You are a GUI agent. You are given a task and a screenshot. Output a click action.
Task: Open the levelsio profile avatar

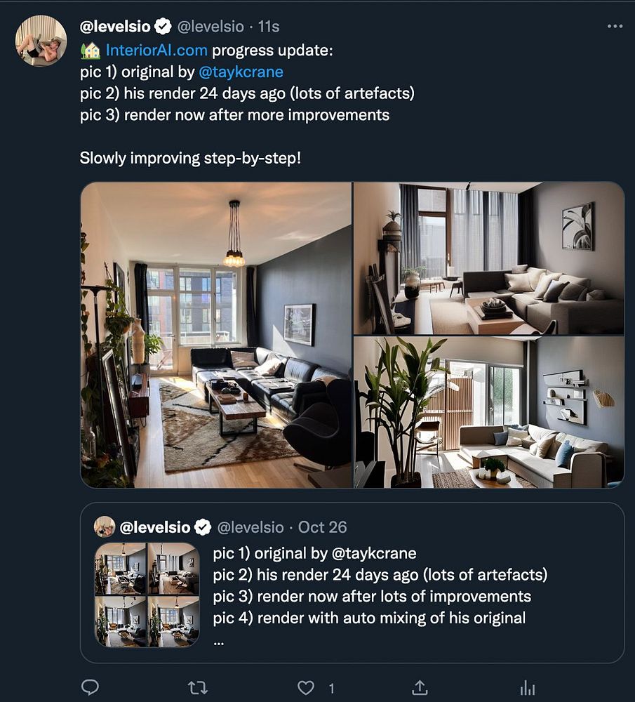[41, 41]
